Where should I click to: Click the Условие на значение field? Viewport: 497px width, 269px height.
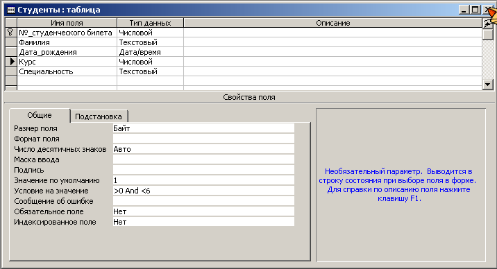203,191
